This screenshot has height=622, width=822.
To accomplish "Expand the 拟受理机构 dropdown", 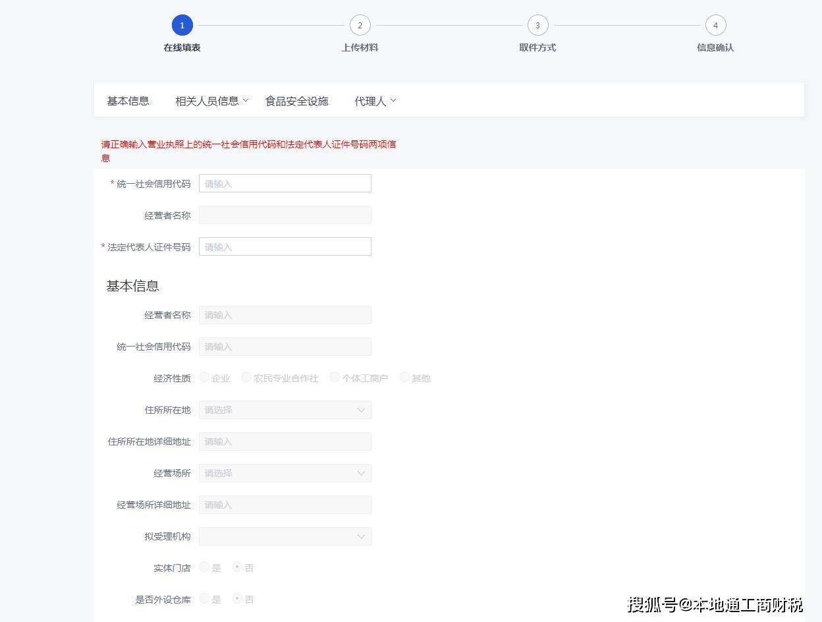I will click(285, 536).
